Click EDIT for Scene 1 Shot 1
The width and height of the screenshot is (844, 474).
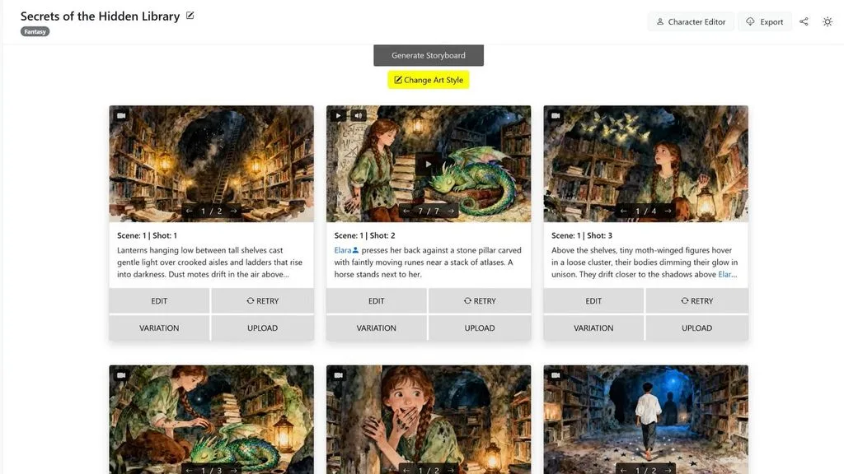point(159,301)
